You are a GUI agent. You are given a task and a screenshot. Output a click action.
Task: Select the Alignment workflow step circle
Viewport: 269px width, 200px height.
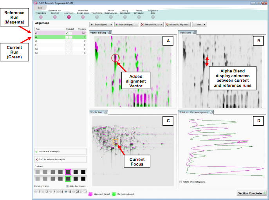[x=69, y=17]
